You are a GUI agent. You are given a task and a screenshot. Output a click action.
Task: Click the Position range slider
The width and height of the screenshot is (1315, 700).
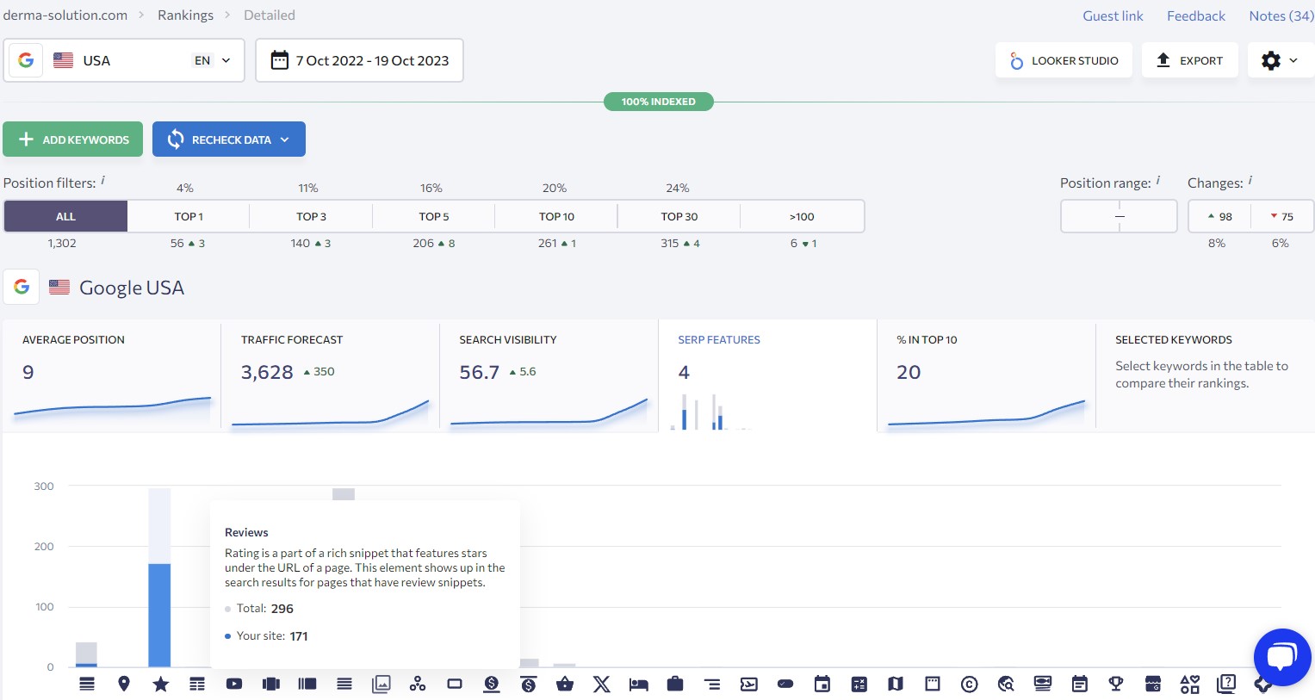[1119, 216]
